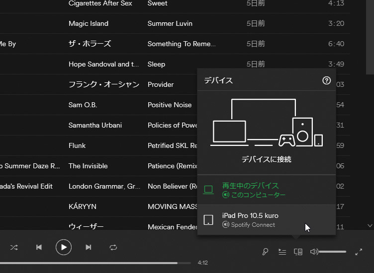Open artist London Grammar
The width and height of the screenshot is (374, 273).
tap(104, 186)
